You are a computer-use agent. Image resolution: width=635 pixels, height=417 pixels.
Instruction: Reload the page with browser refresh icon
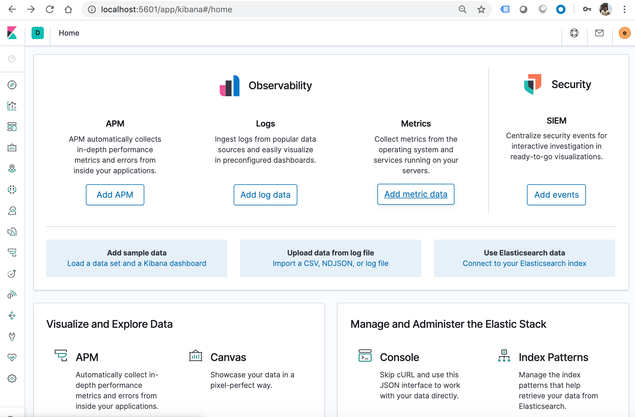pyautogui.click(x=50, y=9)
